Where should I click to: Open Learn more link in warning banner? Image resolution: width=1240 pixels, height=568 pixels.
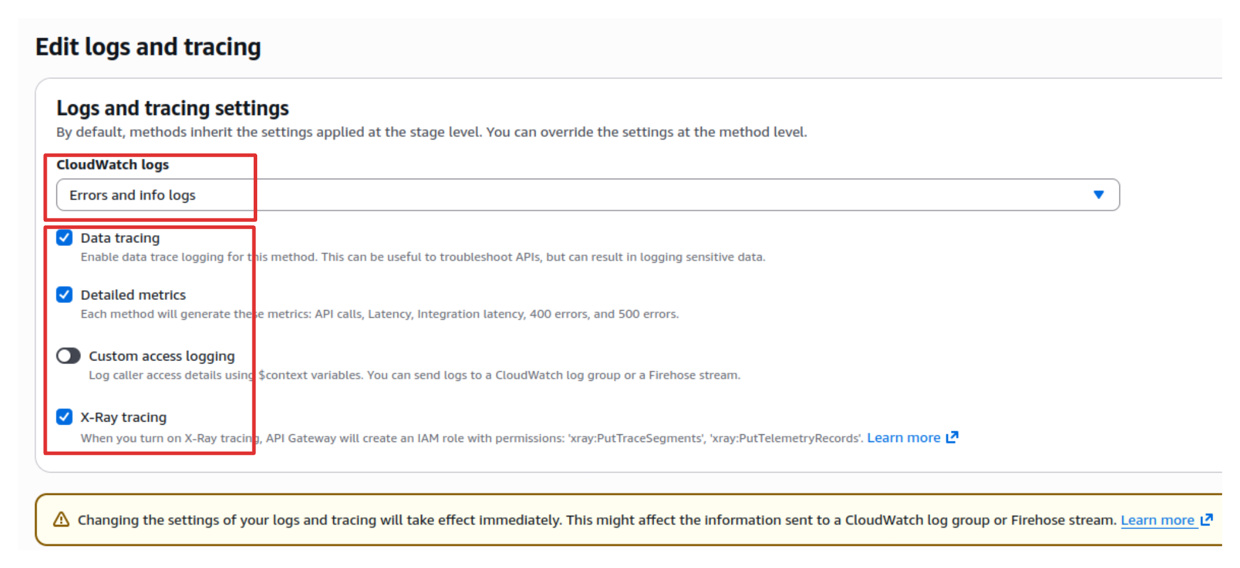[x=1157, y=520]
